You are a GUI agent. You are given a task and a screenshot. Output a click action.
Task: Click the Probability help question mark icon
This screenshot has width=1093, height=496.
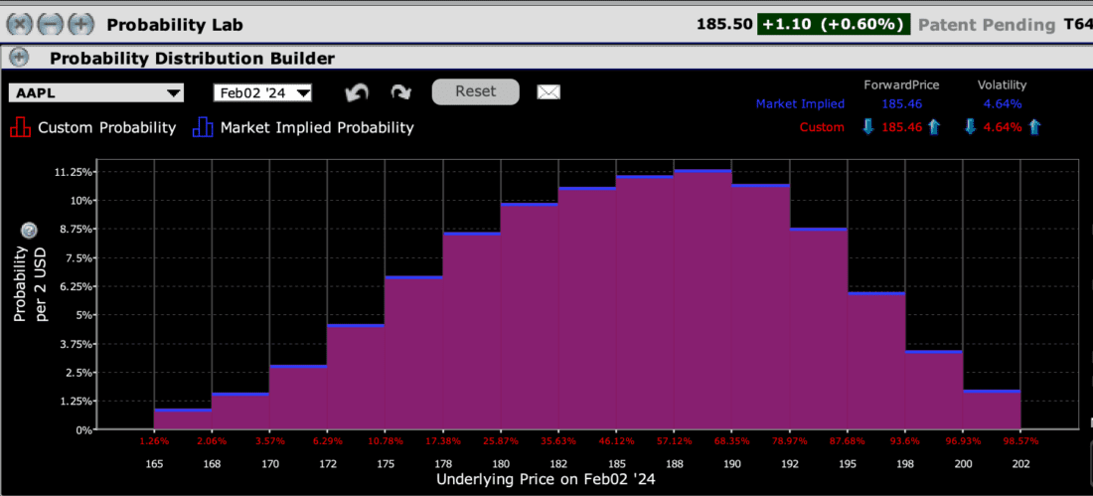(x=29, y=230)
